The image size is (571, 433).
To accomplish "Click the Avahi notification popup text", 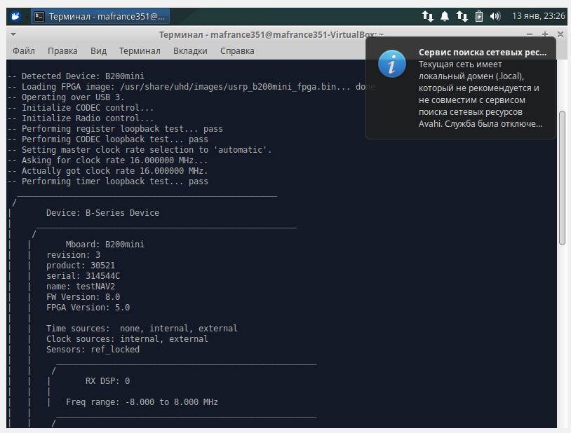I will (x=480, y=95).
